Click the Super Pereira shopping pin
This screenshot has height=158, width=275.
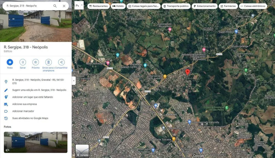236,32
